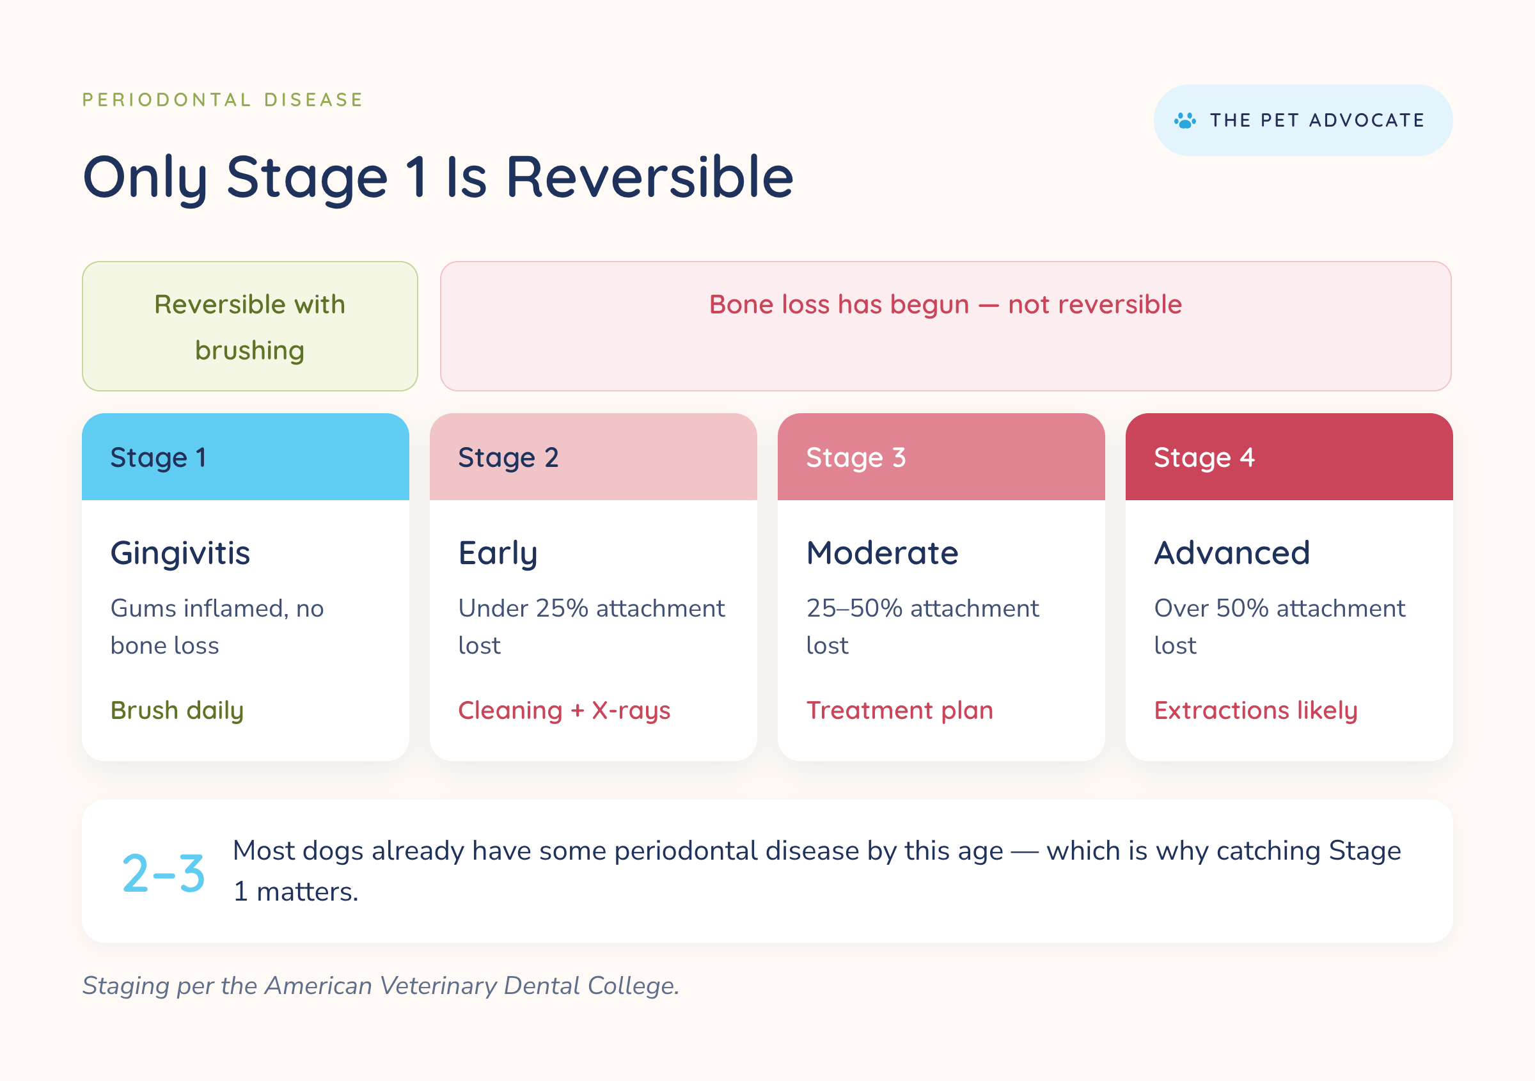Click the 'Advanced' title

pos(1231,553)
